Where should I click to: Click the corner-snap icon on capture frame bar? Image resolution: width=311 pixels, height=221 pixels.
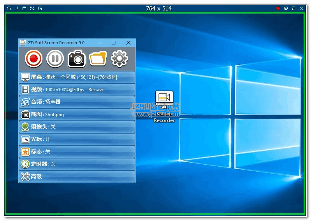coord(17,8)
